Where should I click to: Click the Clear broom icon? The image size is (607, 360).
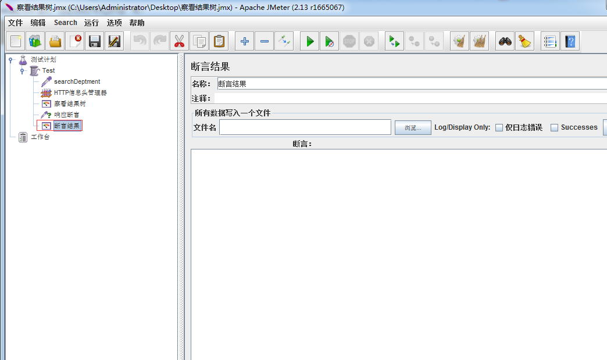tap(459, 41)
